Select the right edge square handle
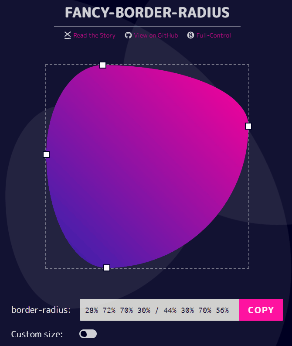The image size is (292, 346). [x=248, y=126]
